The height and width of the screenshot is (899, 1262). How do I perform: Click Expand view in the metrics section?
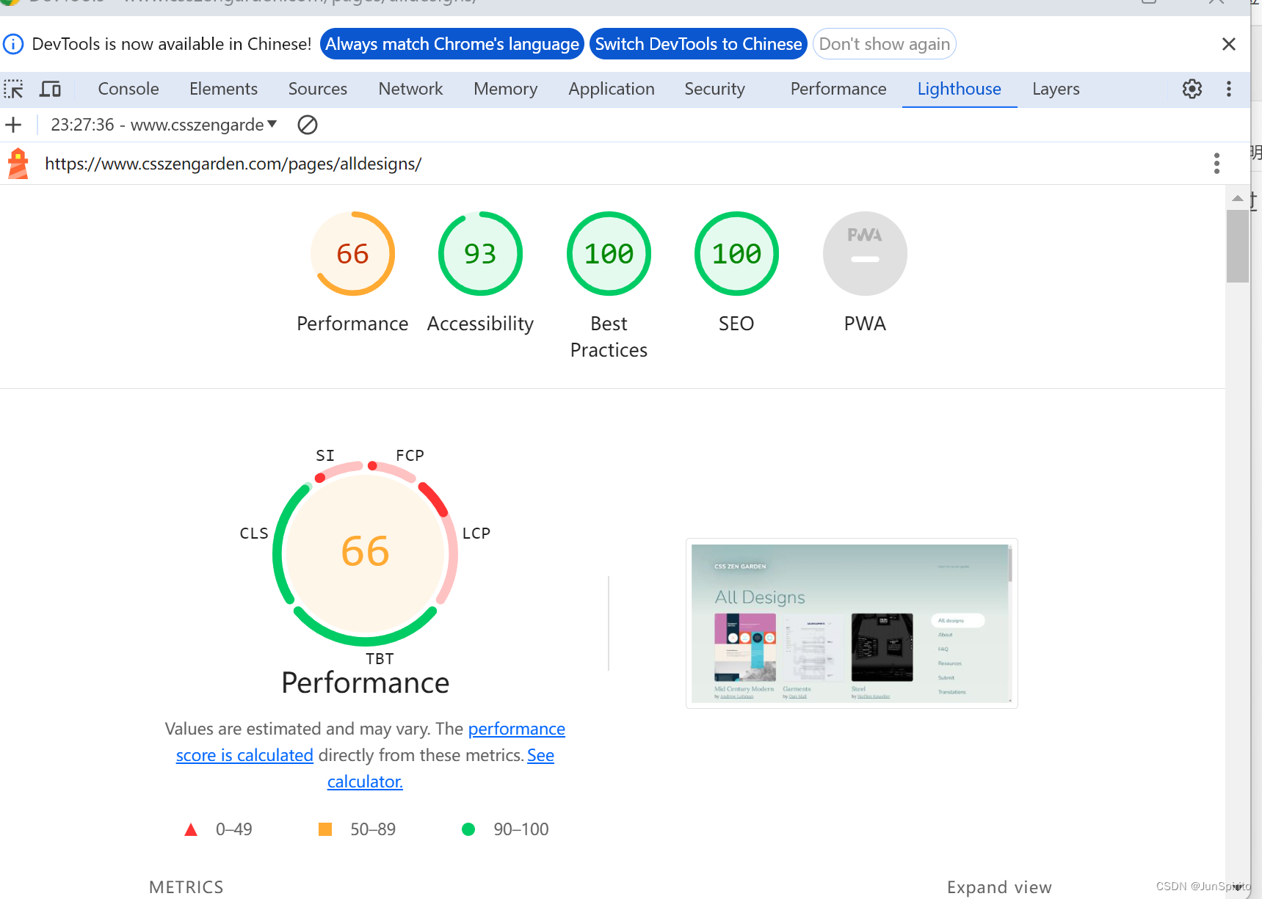point(999,887)
